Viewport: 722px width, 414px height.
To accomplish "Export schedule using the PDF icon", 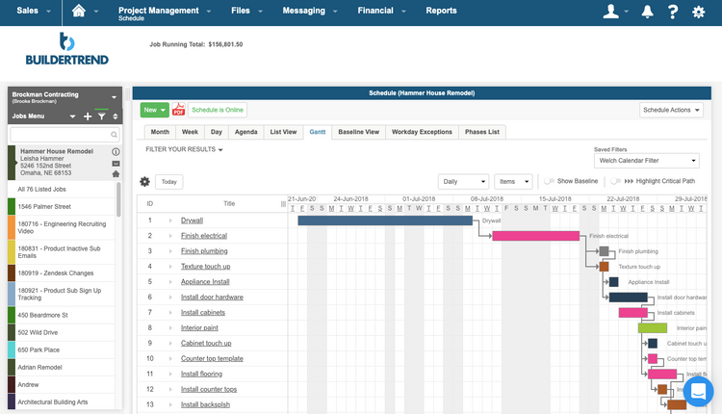I will pos(178,110).
